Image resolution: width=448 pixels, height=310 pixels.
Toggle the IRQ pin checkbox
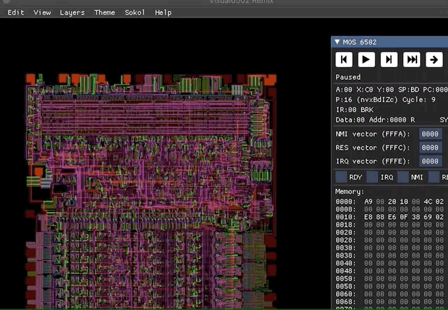[372, 177]
